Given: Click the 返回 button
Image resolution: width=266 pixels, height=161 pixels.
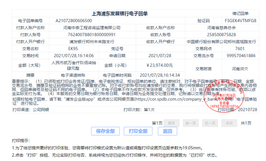Looking at the screenshot, I should click(x=167, y=131).
